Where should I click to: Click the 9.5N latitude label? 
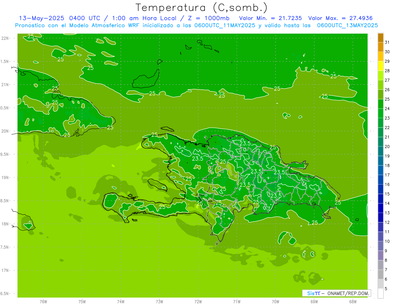coord(5,154)
